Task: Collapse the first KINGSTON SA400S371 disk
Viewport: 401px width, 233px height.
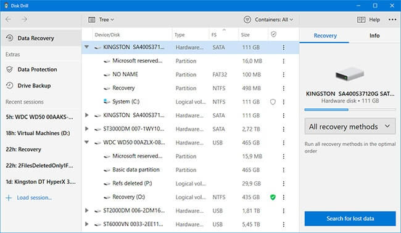Action: tap(87, 47)
